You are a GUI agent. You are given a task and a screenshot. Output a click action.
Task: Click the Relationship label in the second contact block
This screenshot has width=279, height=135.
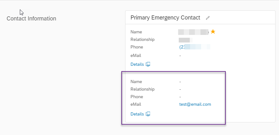point(142,89)
